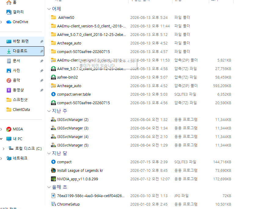
Task: Select compact.server.table SQLite file icon
Action: coord(53,94)
